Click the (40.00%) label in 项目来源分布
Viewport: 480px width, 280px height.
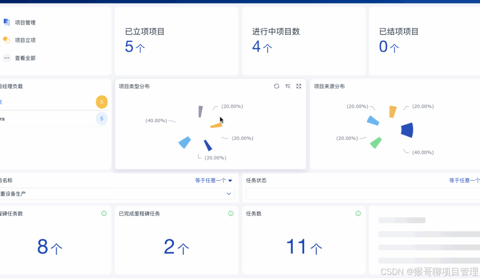point(423,152)
